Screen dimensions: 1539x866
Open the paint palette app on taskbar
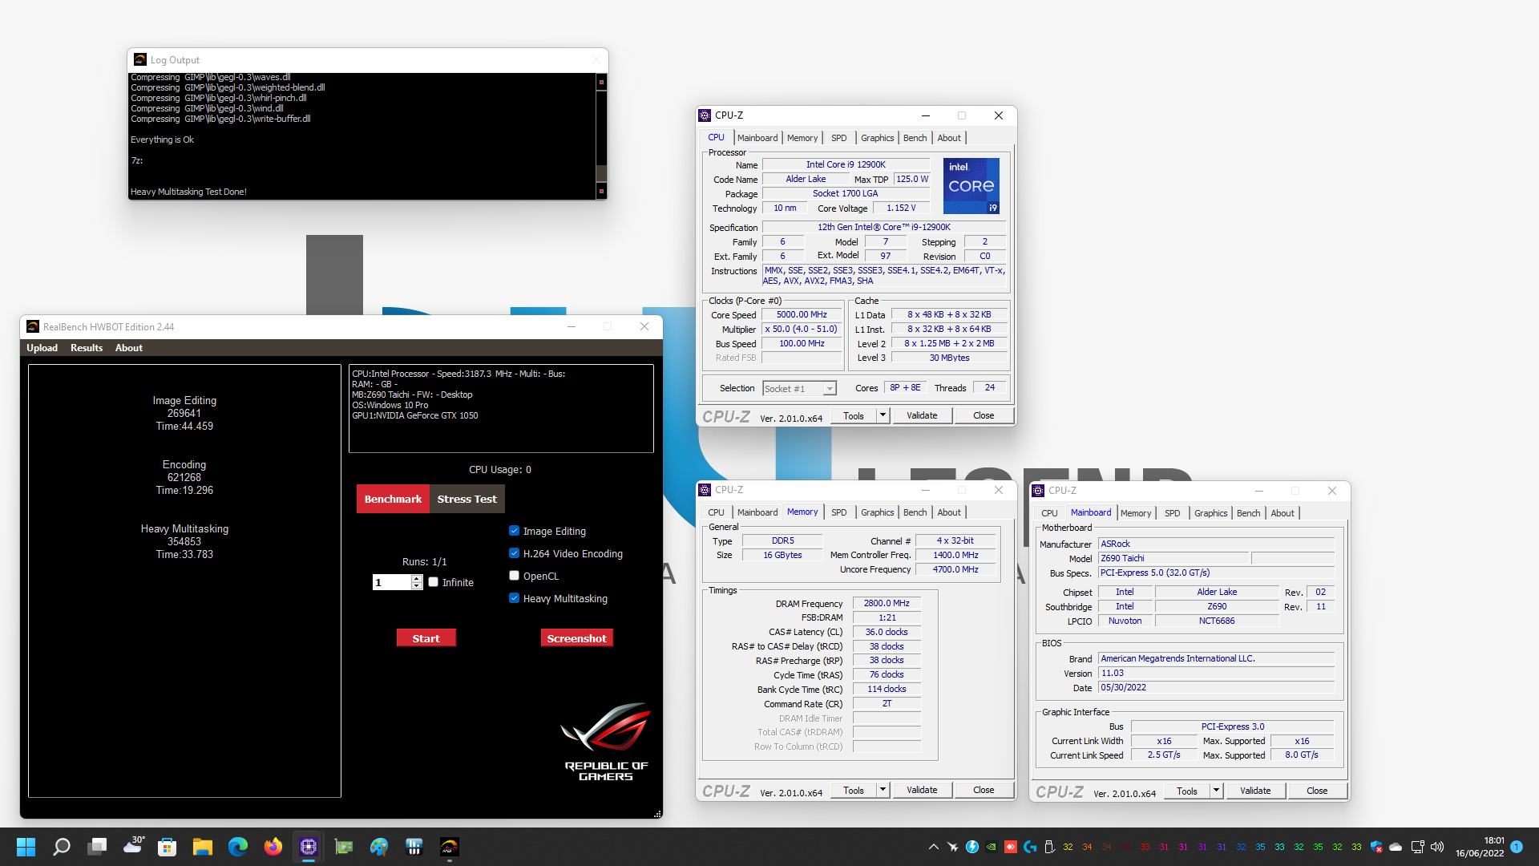(x=379, y=847)
